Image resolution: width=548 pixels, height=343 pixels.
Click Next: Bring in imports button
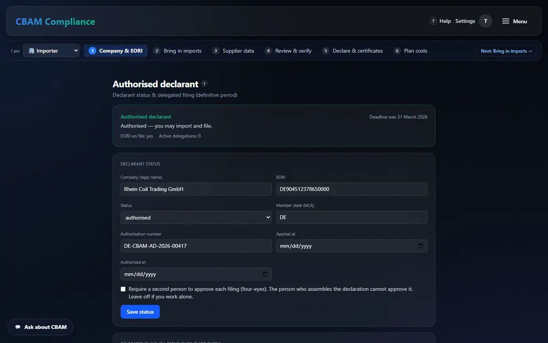[506, 51]
